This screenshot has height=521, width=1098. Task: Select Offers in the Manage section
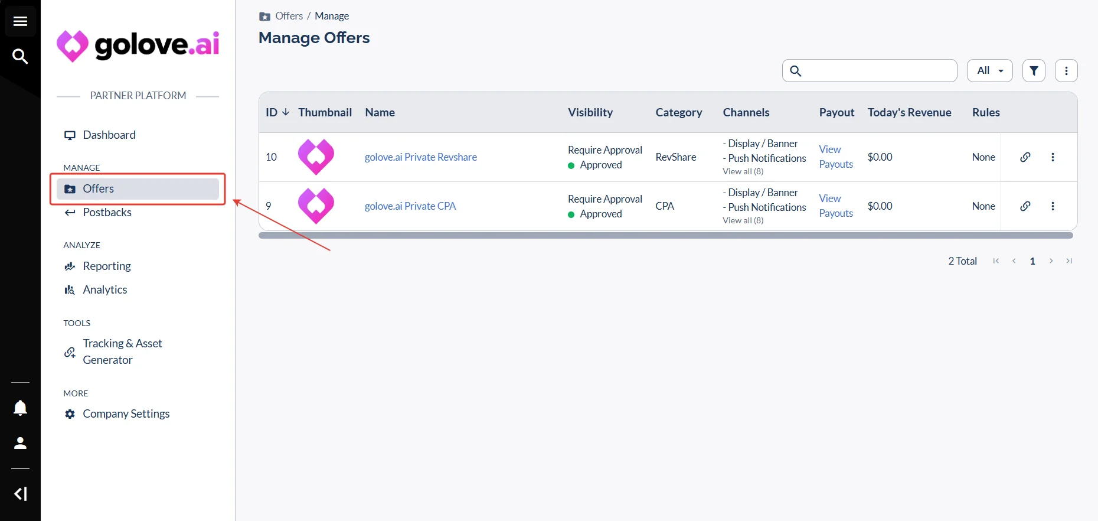[138, 189]
